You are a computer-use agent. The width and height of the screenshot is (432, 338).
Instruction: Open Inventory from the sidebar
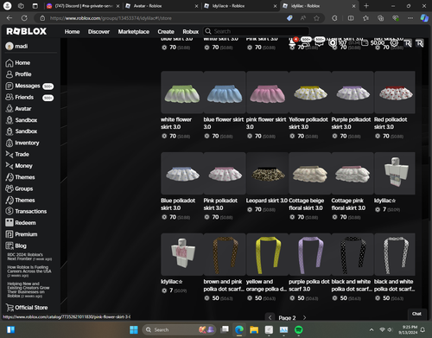coord(22,143)
